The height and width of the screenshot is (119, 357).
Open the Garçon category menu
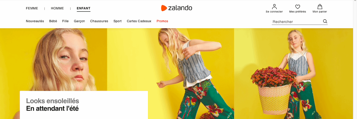[x=79, y=21]
